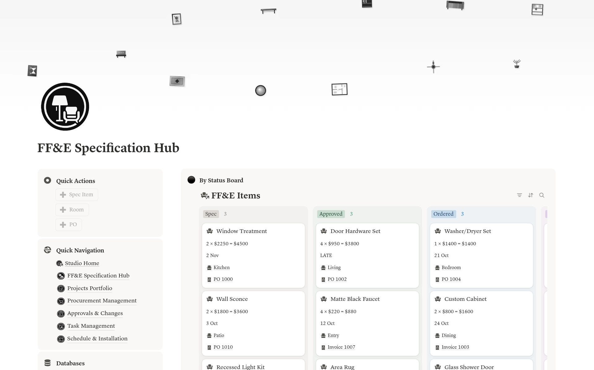Click the filter icon above the board

coord(519,195)
